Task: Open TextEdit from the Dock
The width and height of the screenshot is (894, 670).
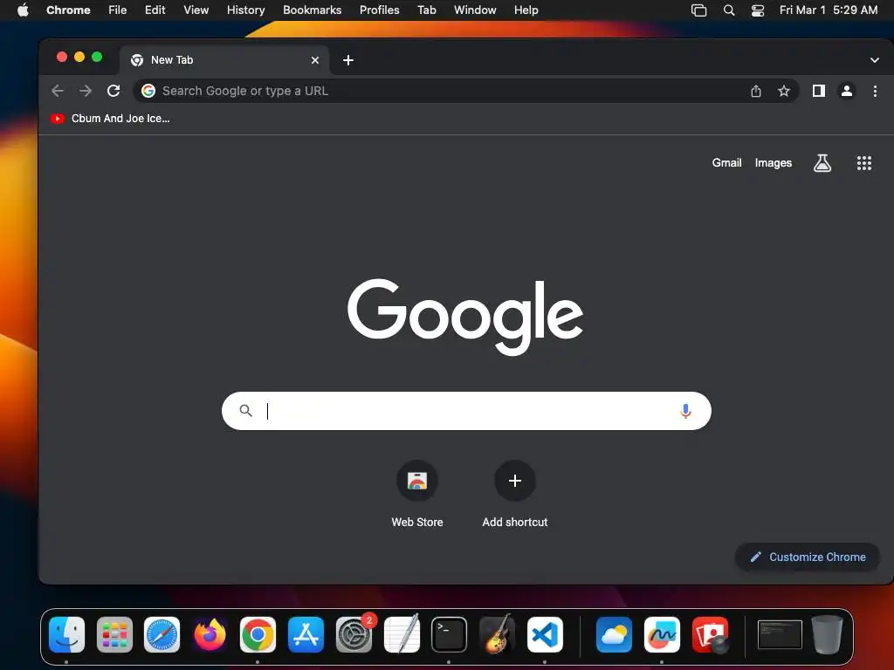Action: [402, 634]
